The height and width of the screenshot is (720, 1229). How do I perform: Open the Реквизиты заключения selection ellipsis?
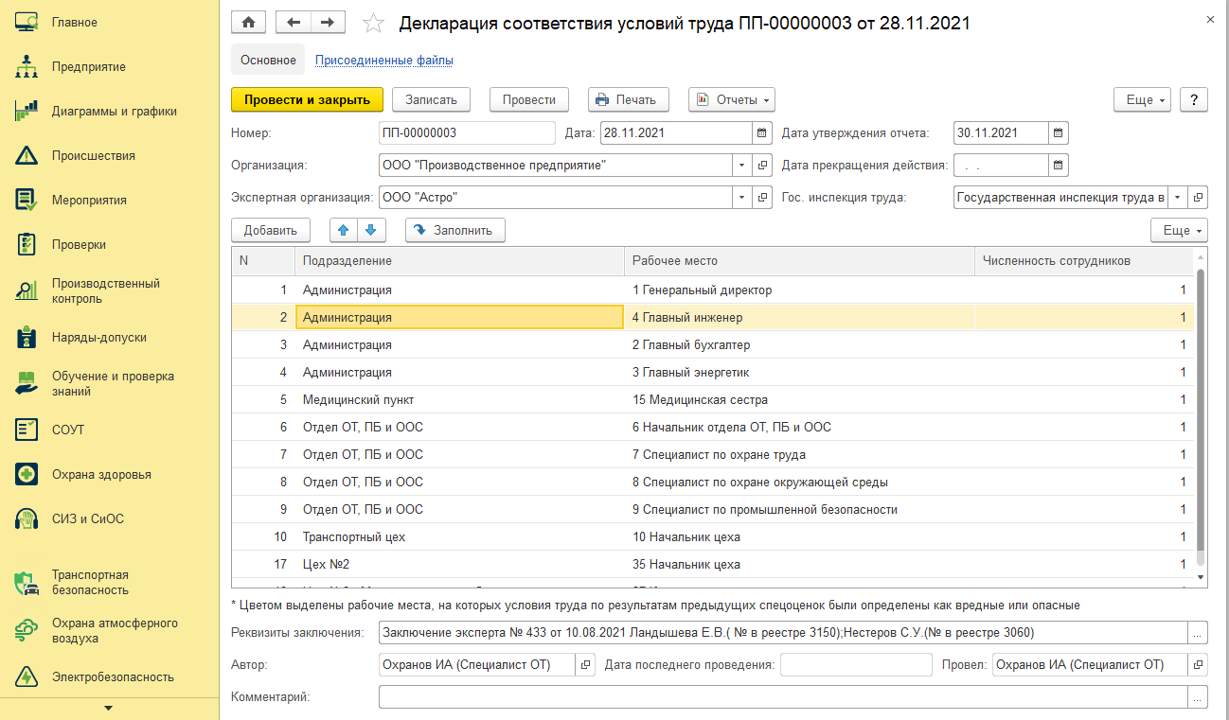[1199, 632]
